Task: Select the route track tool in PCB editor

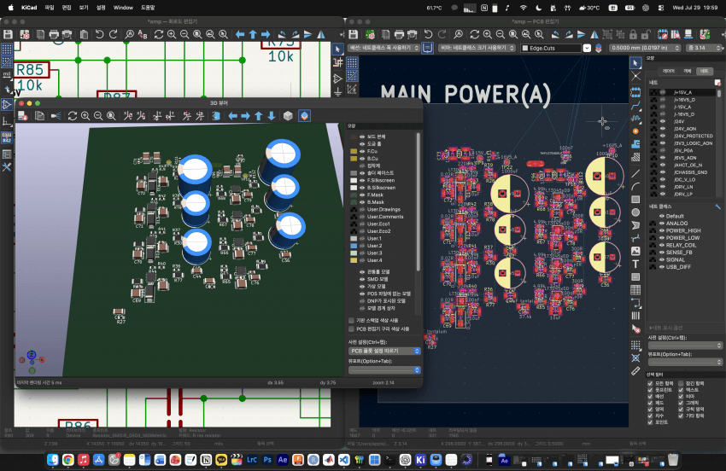Action: pyautogui.click(x=635, y=105)
